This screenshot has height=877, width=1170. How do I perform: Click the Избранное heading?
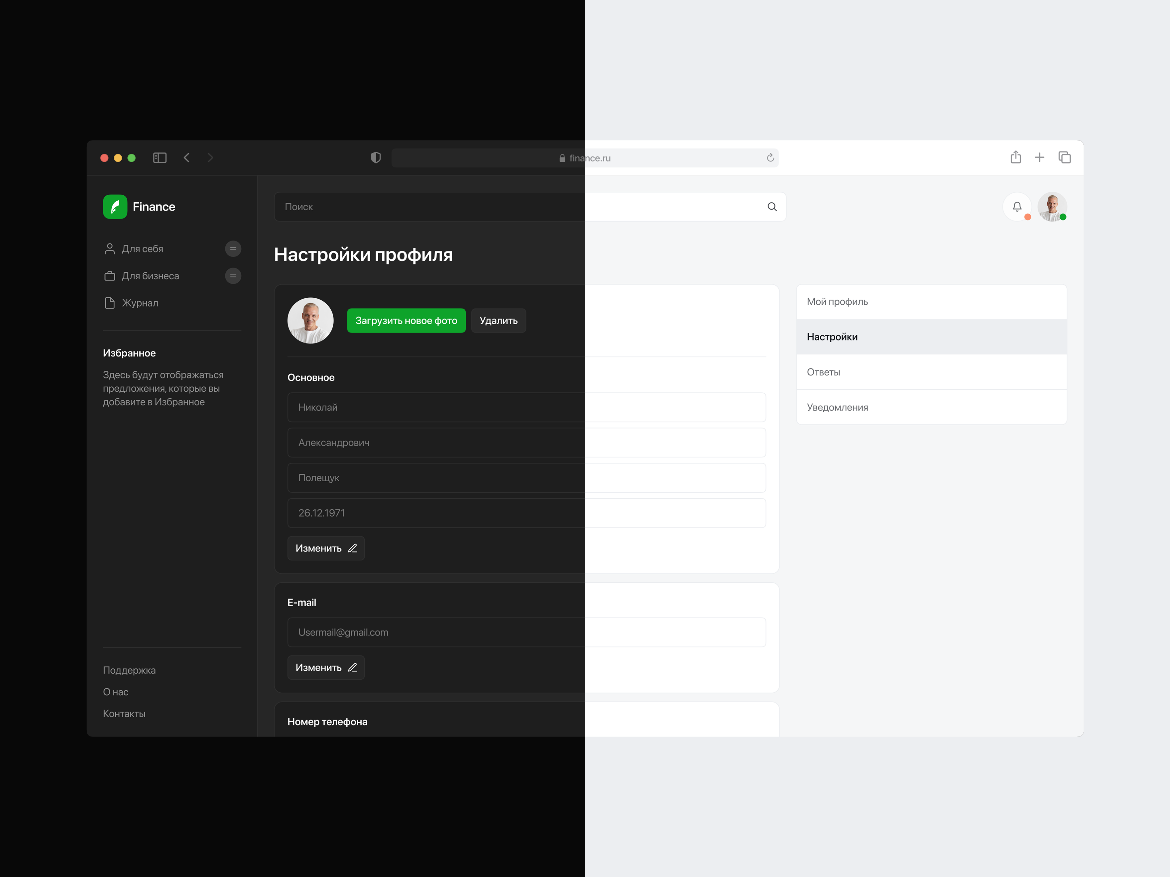(130, 353)
